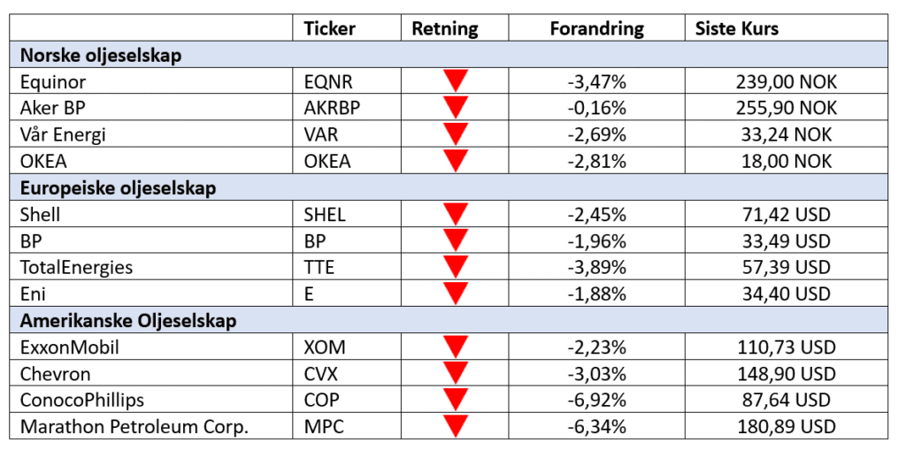Click the Ticker column header

(x=329, y=28)
